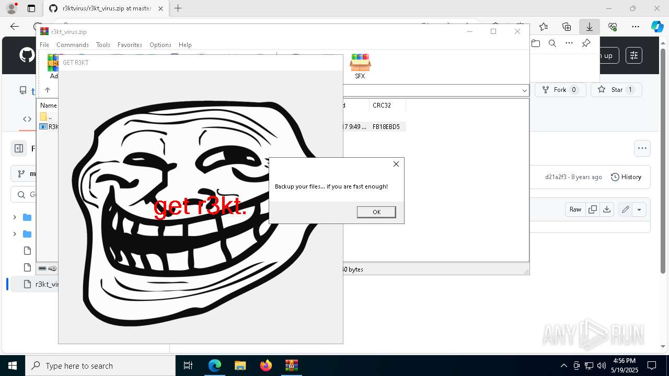The height and width of the screenshot is (376, 669).
Task: Click the Edge profile avatar
Action: tap(11, 8)
